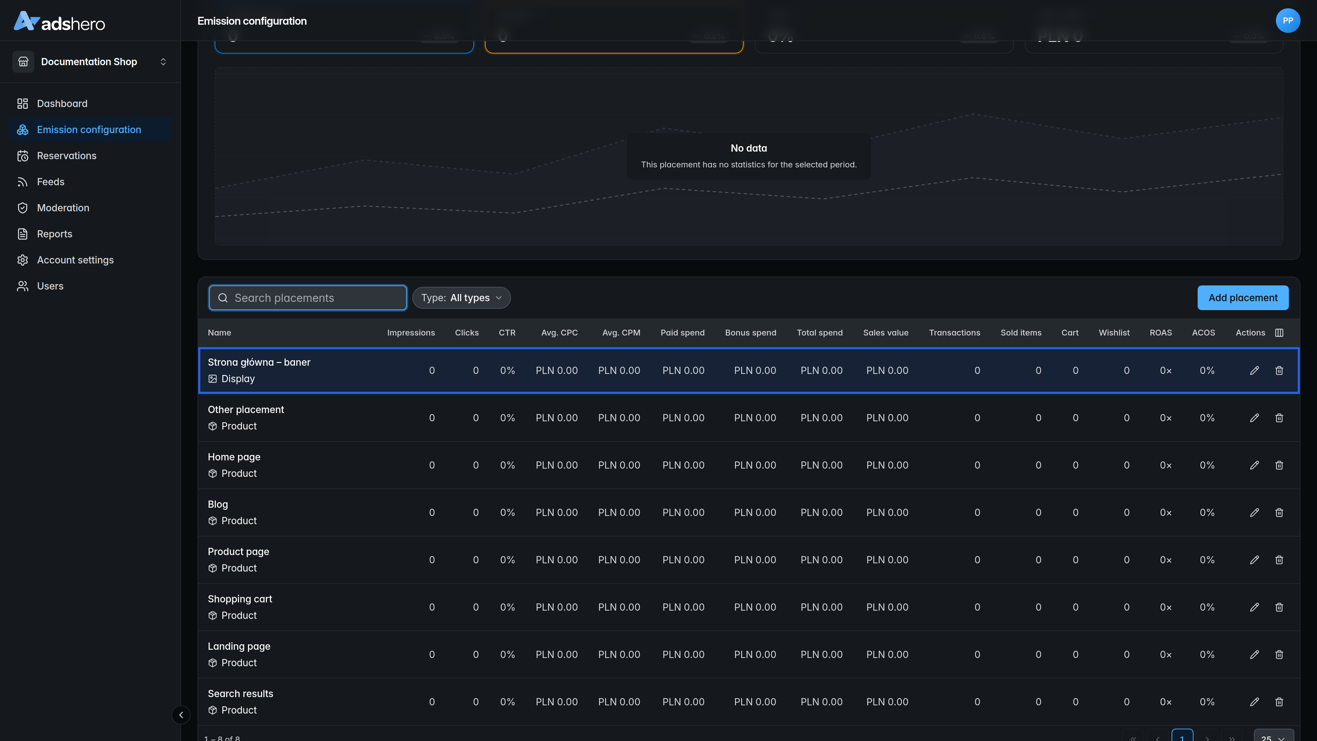The width and height of the screenshot is (1317, 741).
Task: Click pencil icon for Blog placement
Action: click(1254, 513)
